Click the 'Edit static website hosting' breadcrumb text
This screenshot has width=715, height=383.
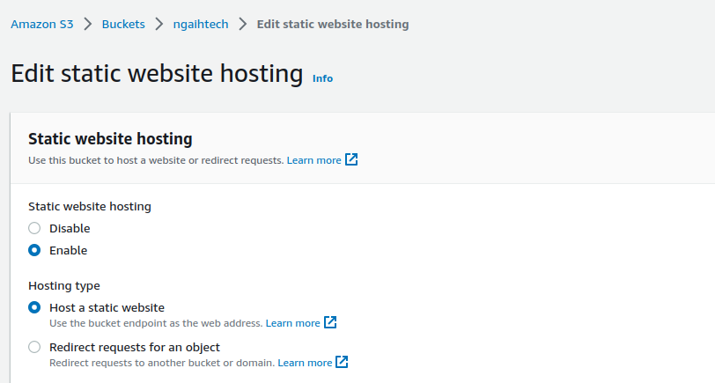pos(333,24)
